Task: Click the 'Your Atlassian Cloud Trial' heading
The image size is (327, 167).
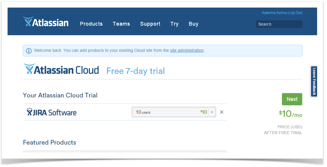Action: (60, 95)
